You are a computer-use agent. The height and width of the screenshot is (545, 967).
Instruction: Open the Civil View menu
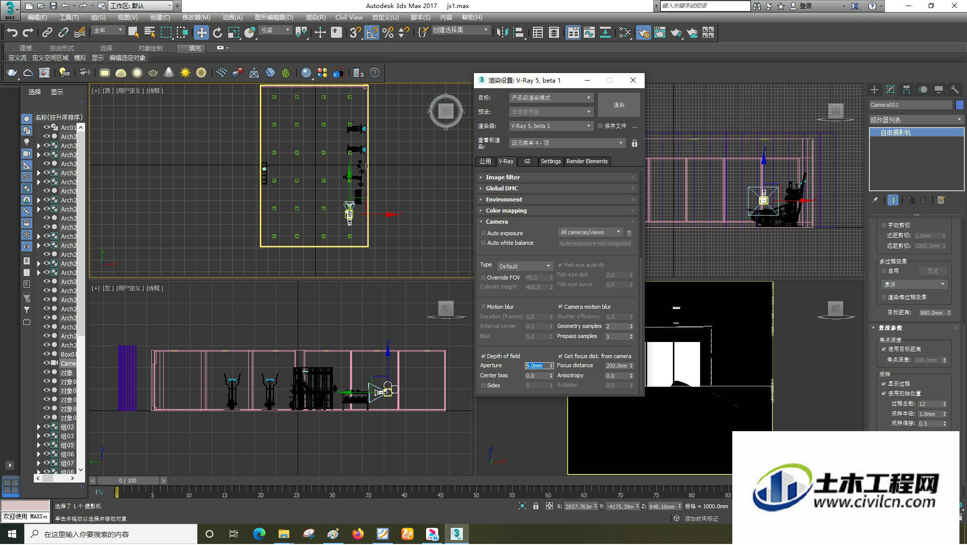coord(349,17)
